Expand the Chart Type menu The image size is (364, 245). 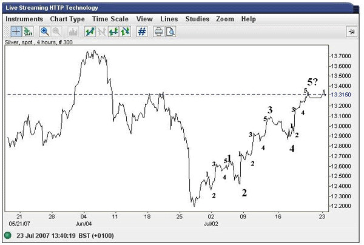(x=67, y=19)
